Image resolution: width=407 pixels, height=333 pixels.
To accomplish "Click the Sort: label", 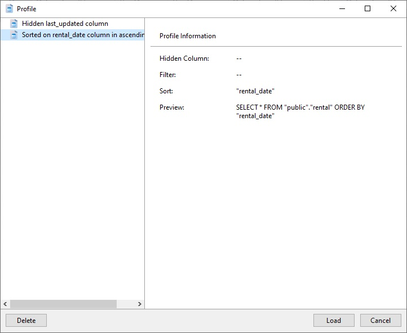I will click(166, 91).
